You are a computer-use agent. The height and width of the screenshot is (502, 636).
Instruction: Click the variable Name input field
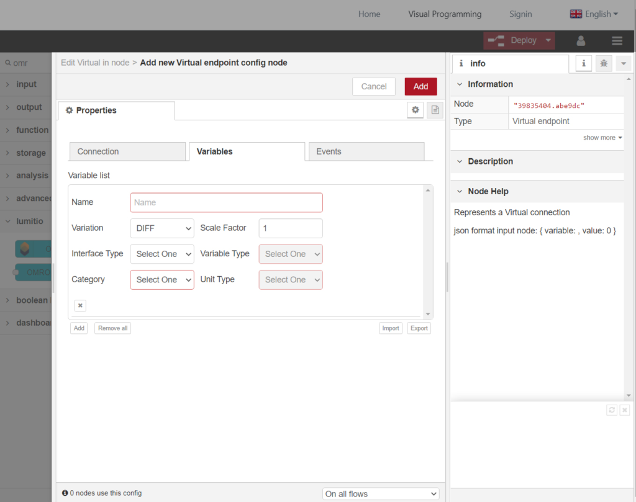[x=226, y=202]
